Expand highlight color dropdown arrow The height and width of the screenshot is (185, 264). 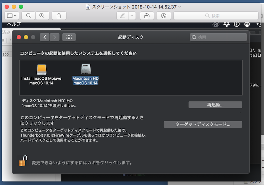coord(132,16)
